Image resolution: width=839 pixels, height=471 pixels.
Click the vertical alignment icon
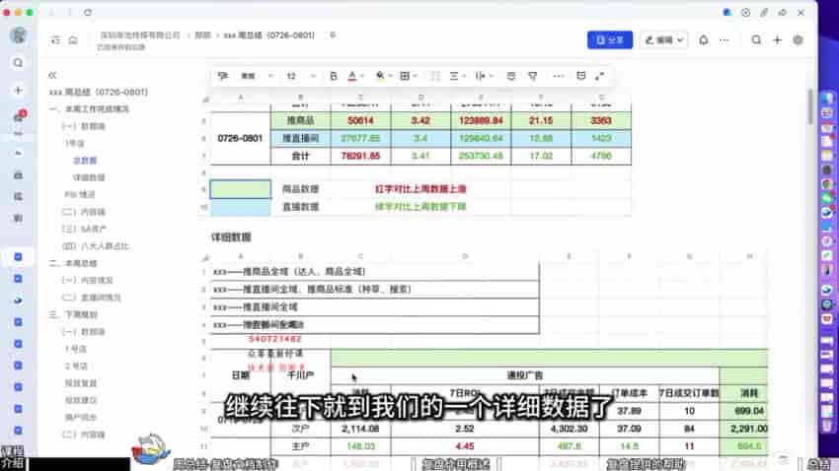pos(480,76)
